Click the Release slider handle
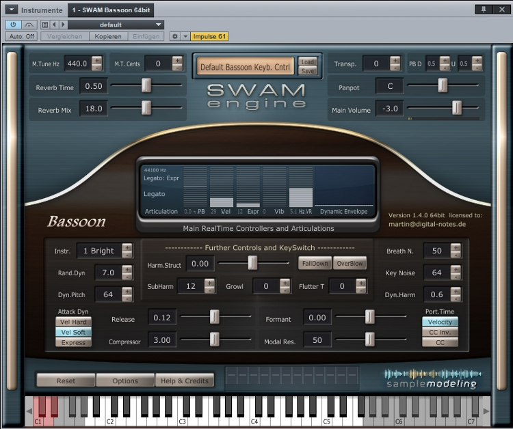 214,316
